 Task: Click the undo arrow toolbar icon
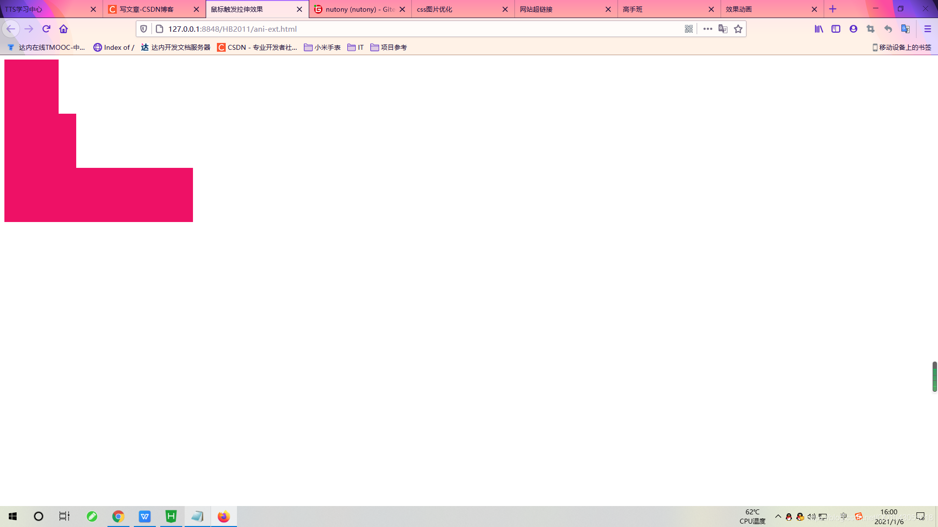888,29
